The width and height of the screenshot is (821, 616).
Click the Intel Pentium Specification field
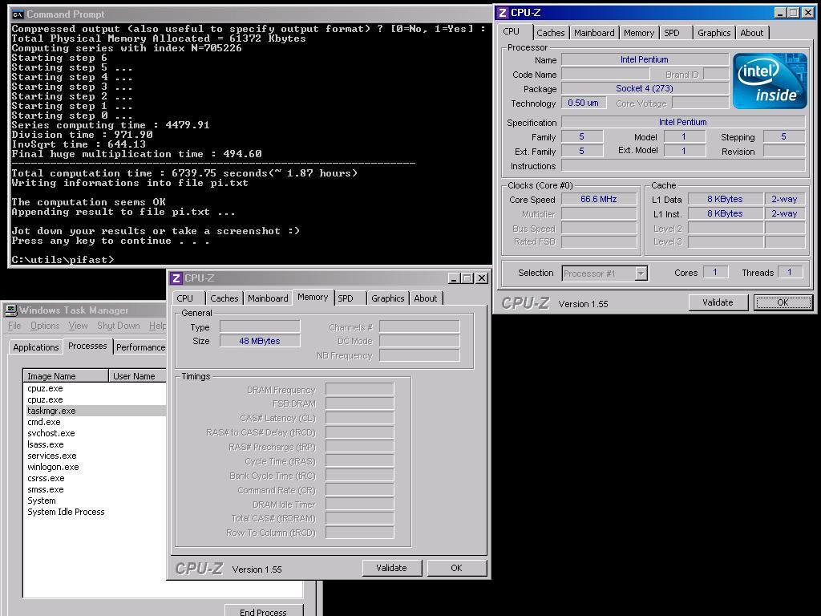click(683, 122)
